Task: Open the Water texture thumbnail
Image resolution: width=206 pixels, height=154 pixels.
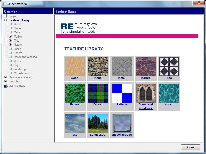Action: [x=169, y=93]
